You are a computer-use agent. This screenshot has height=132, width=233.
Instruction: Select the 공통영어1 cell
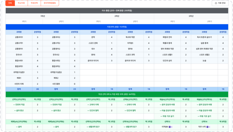pos(19,49)
